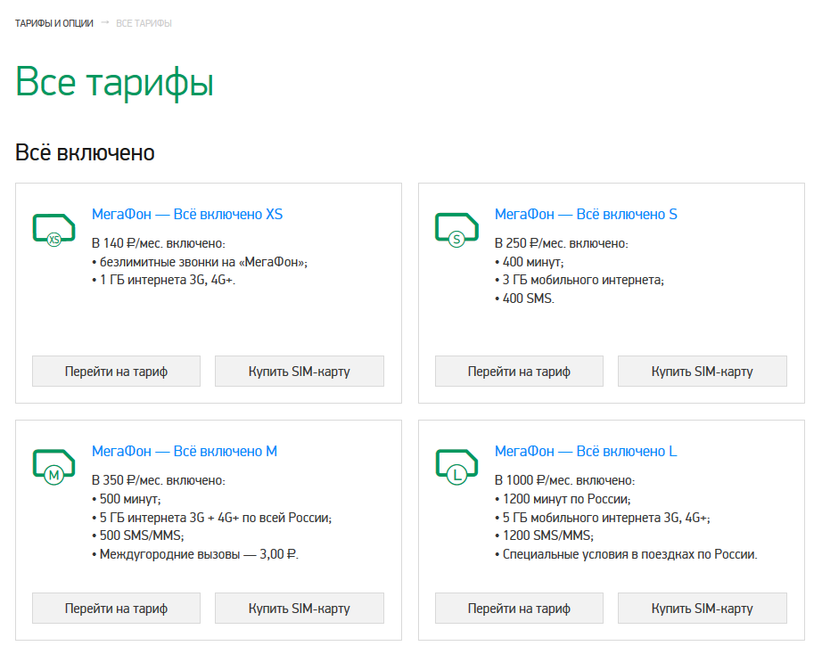Click «Купить SIM-карту» for Всё включено L
822x654 pixels.
tap(702, 609)
